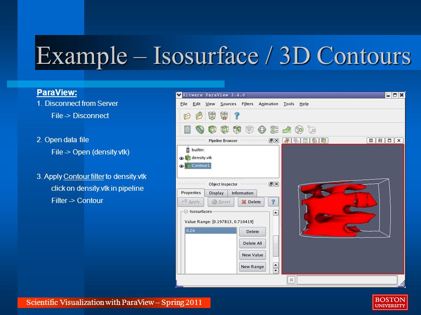This screenshot has height=315, width=421.
Task: Select the Clip filter icon
Action: (x=212, y=130)
